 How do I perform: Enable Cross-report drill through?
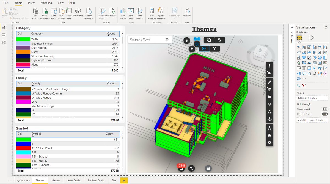pyautogui.click(x=324, y=109)
